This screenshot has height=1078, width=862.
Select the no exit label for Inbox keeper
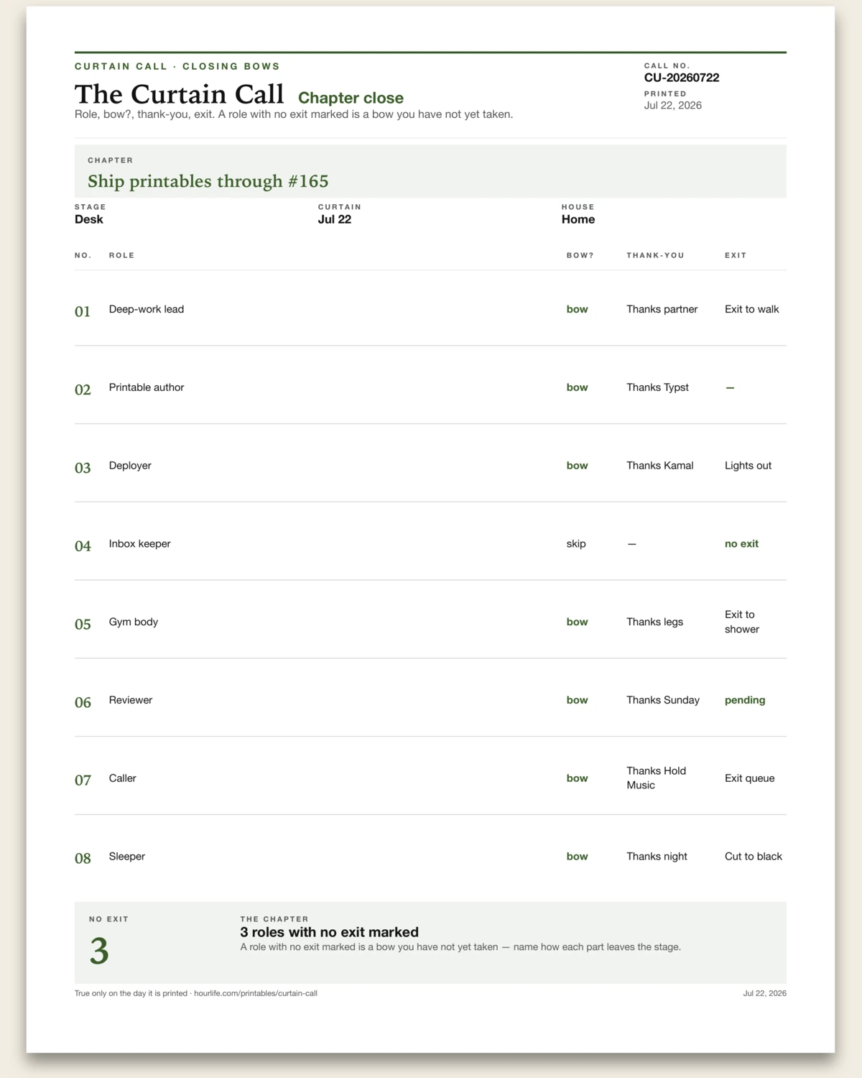(741, 544)
